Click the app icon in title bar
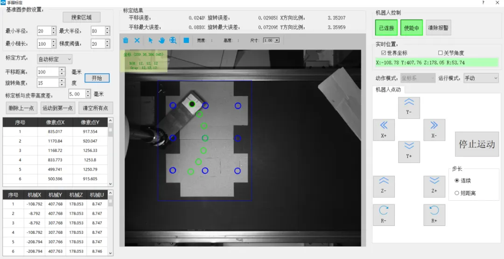The height and width of the screenshot is (259, 504). [x=3, y=2]
